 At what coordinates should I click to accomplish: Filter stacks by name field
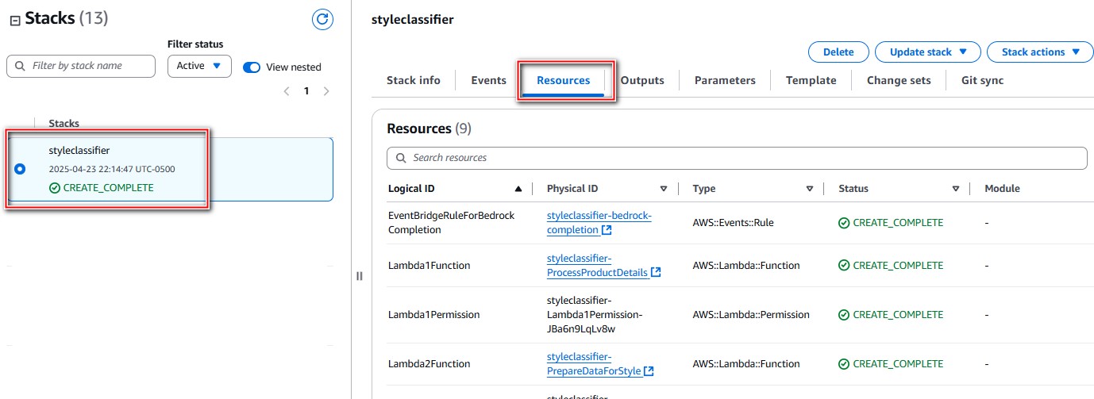(x=81, y=66)
